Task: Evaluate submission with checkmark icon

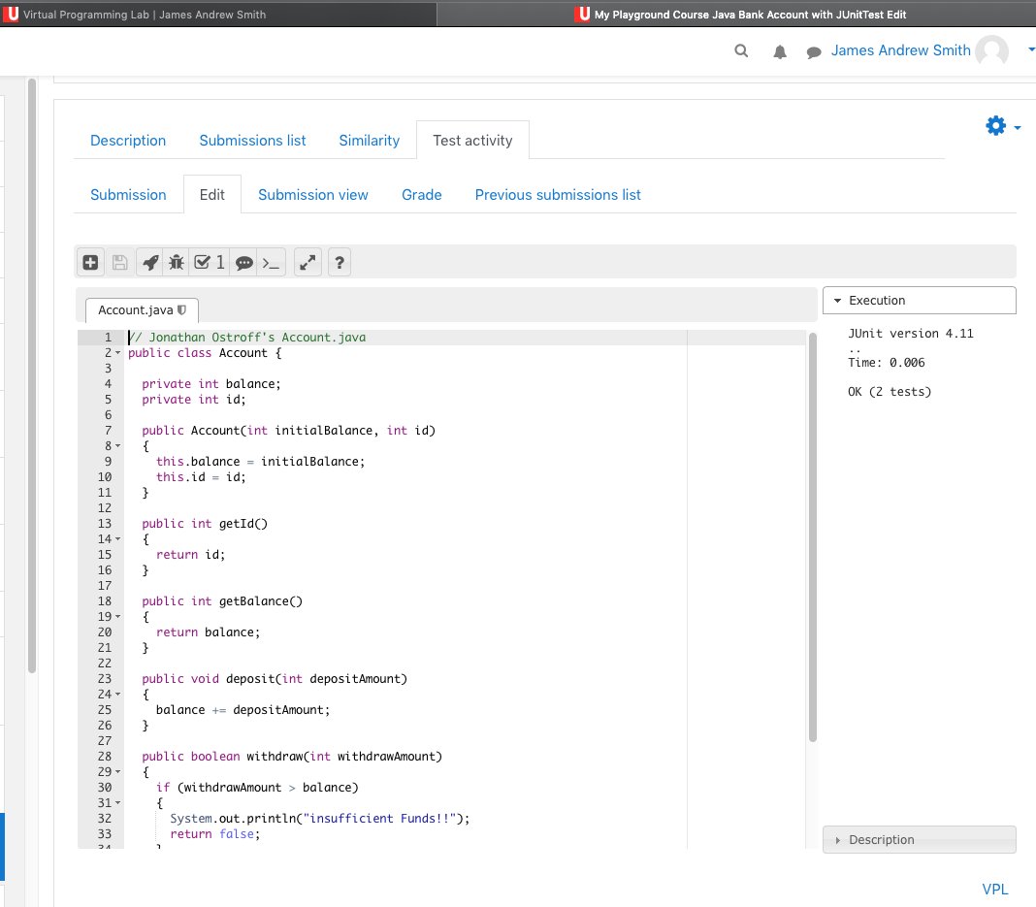Action: [210, 262]
